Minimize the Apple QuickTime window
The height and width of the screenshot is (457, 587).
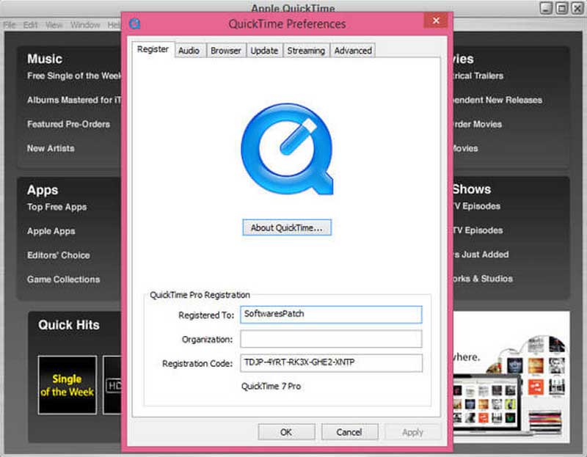(546, 8)
